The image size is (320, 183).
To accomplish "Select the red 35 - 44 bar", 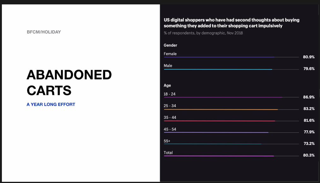I will [x=219, y=121].
